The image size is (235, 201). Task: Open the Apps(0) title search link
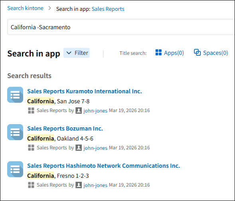point(174,53)
